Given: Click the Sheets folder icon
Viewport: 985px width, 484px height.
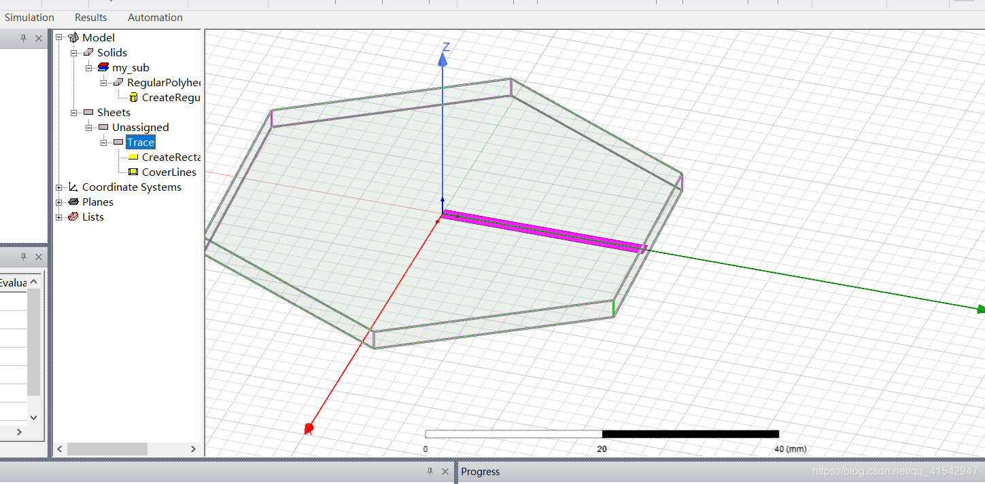Looking at the screenshot, I should point(88,112).
